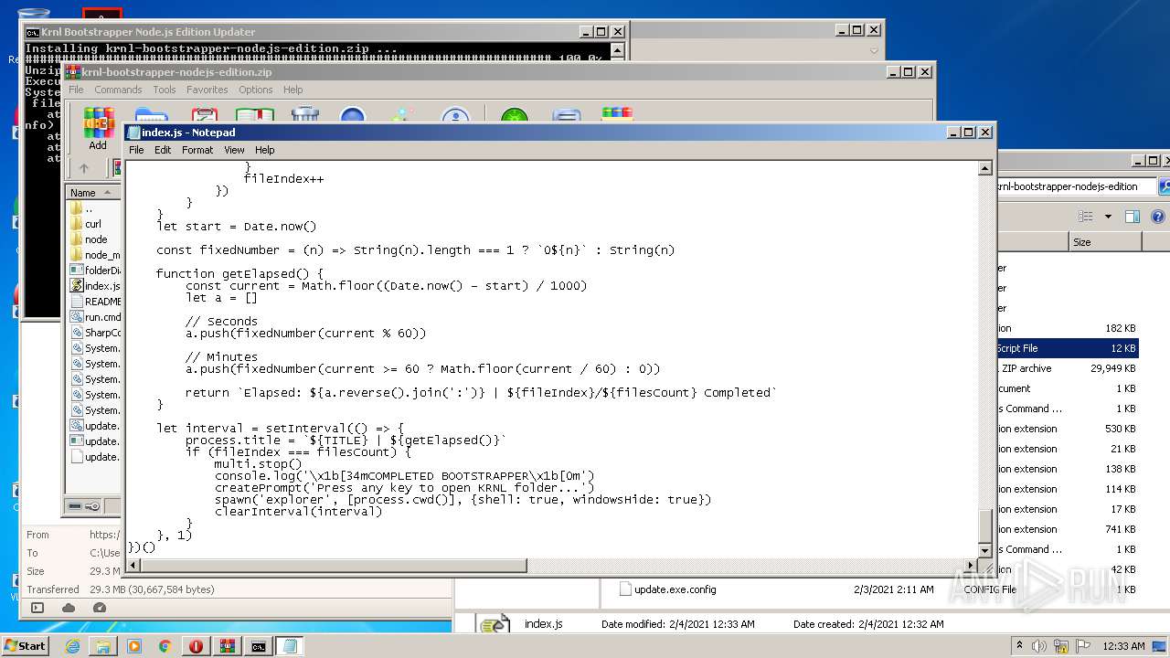
Task: Select the node folder in WinRAR list
Action: 95,239
